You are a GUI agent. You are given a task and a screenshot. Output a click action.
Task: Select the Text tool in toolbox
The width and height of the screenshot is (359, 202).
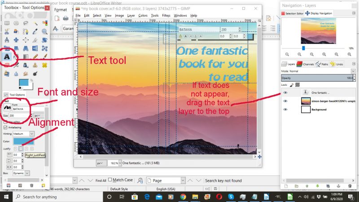(x=7, y=57)
